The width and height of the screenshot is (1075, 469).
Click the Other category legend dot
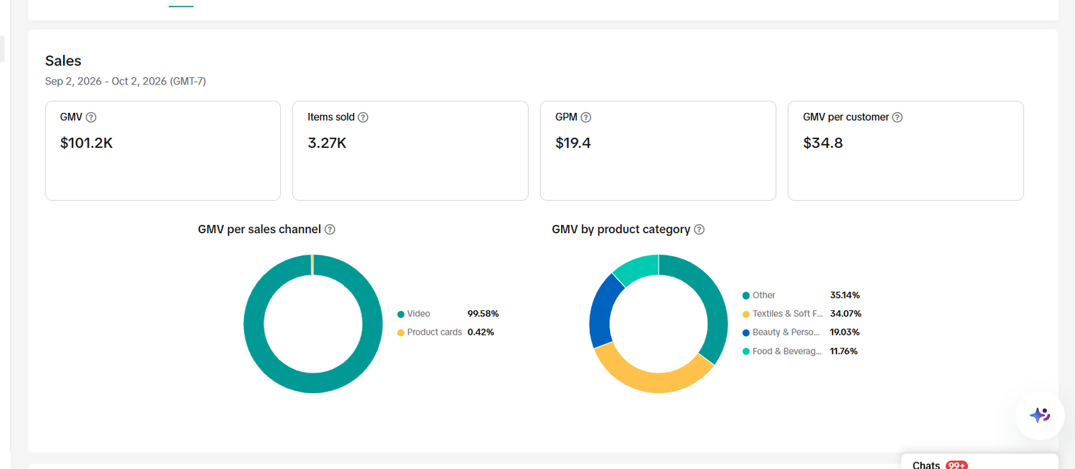pos(746,296)
